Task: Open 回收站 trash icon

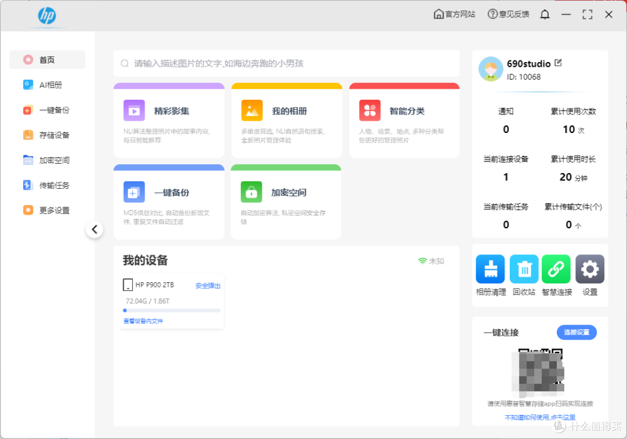Action: 524,269
